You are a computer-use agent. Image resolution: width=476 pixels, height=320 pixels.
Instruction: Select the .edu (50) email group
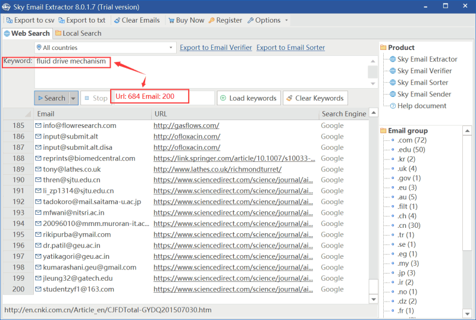pos(411,150)
